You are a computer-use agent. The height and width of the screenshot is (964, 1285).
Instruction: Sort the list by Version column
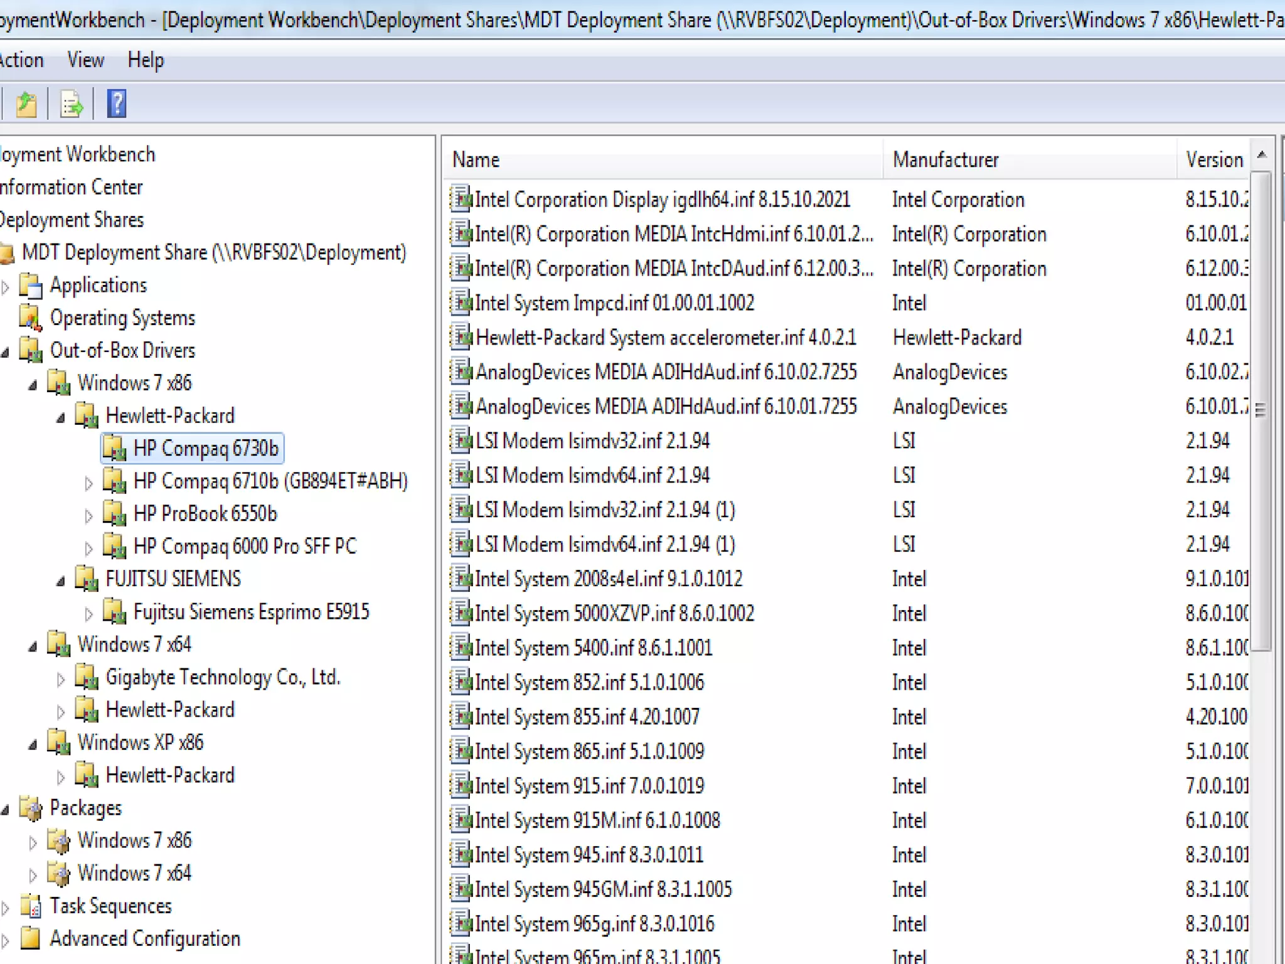pos(1213,160)
